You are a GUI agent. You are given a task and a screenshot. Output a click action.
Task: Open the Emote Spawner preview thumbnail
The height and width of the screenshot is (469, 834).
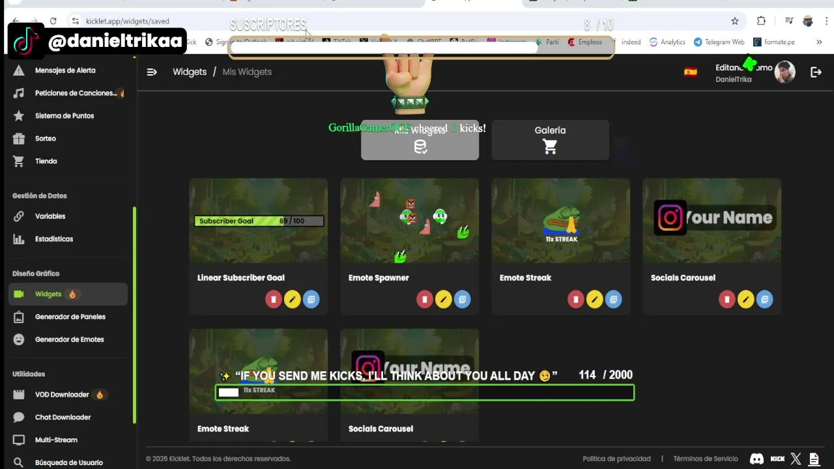click(x=410, y=220)
